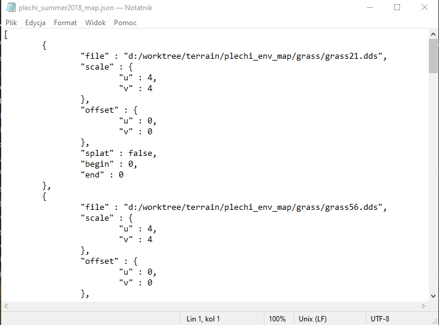Close the Notatnik window

pyautogui.click(x=425, y=7)
